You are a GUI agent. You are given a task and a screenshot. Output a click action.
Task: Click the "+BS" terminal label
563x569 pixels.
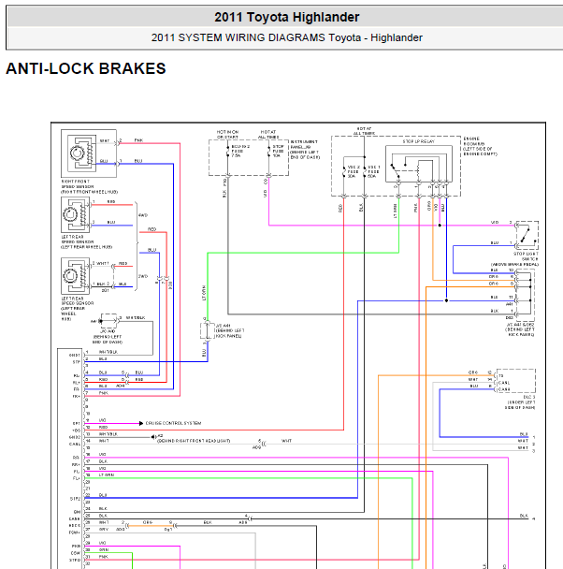coord(76,430)
